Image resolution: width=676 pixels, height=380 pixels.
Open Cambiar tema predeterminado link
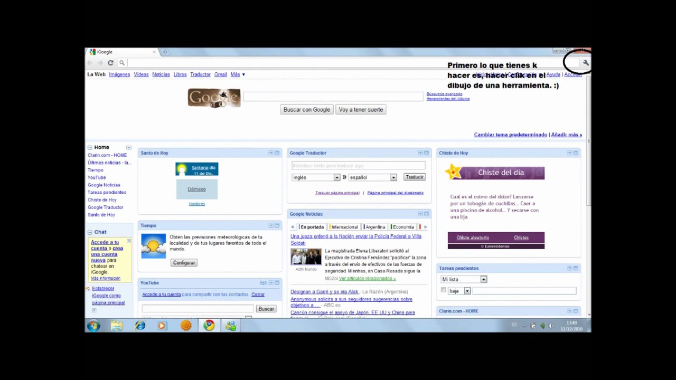511,135
